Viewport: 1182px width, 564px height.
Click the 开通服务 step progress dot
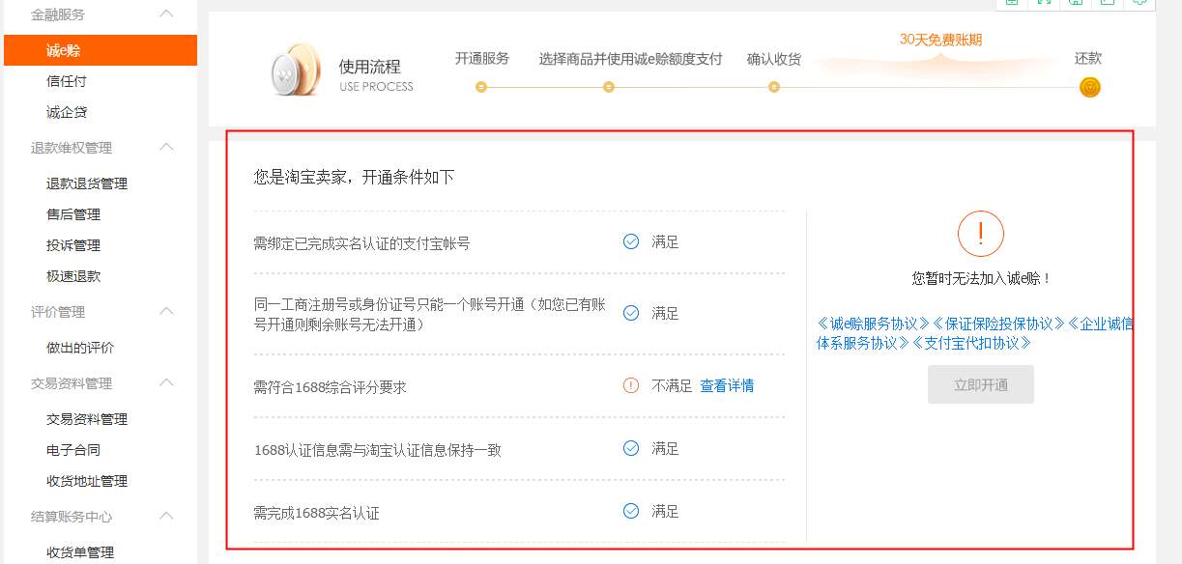[x=481, y=86]
